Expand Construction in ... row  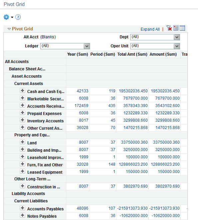pos(22,186)
